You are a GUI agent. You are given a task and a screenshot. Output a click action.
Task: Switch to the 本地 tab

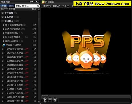pos(11,6)
